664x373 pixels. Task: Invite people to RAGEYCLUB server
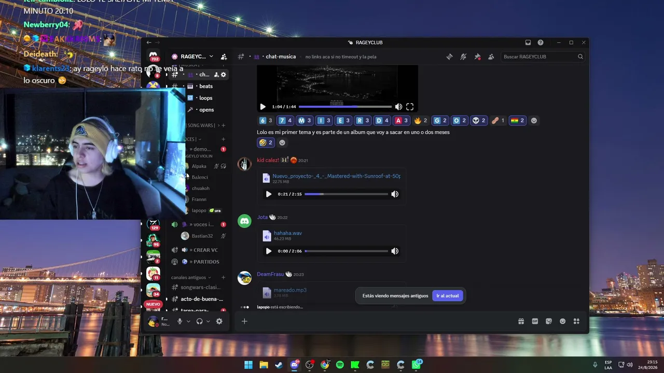224,56
